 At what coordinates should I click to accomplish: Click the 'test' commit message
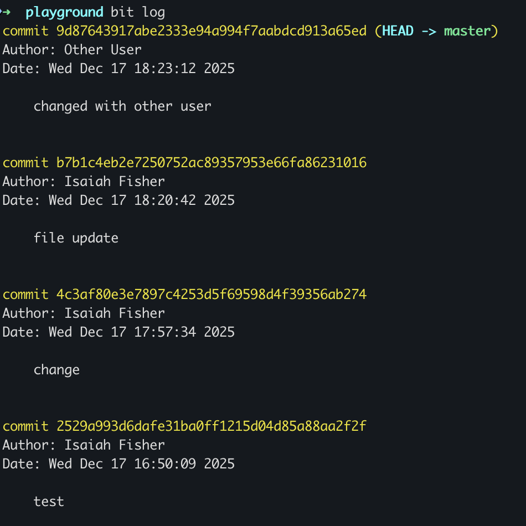point(49,501)
